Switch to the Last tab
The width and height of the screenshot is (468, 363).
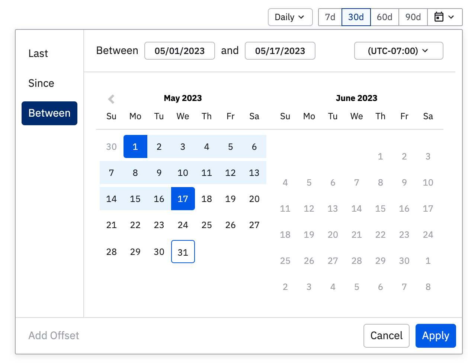tap(38, 54)
